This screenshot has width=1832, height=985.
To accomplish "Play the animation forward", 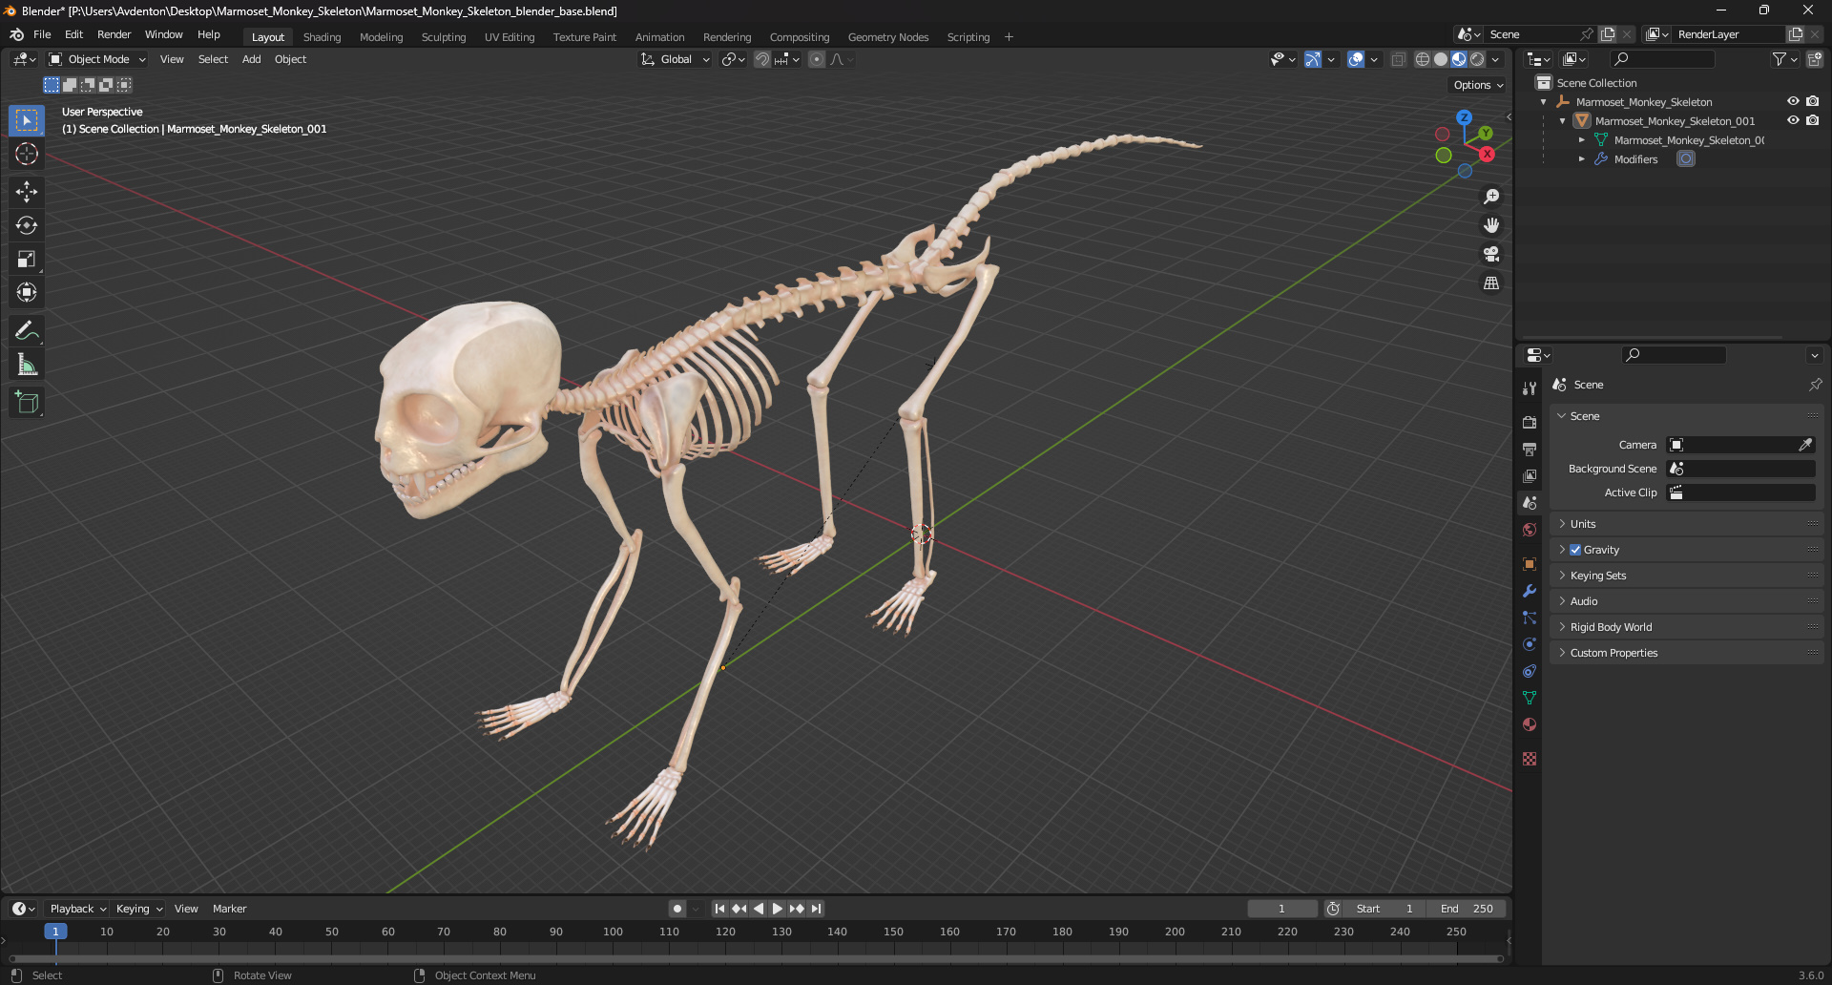I will (778, 909).
